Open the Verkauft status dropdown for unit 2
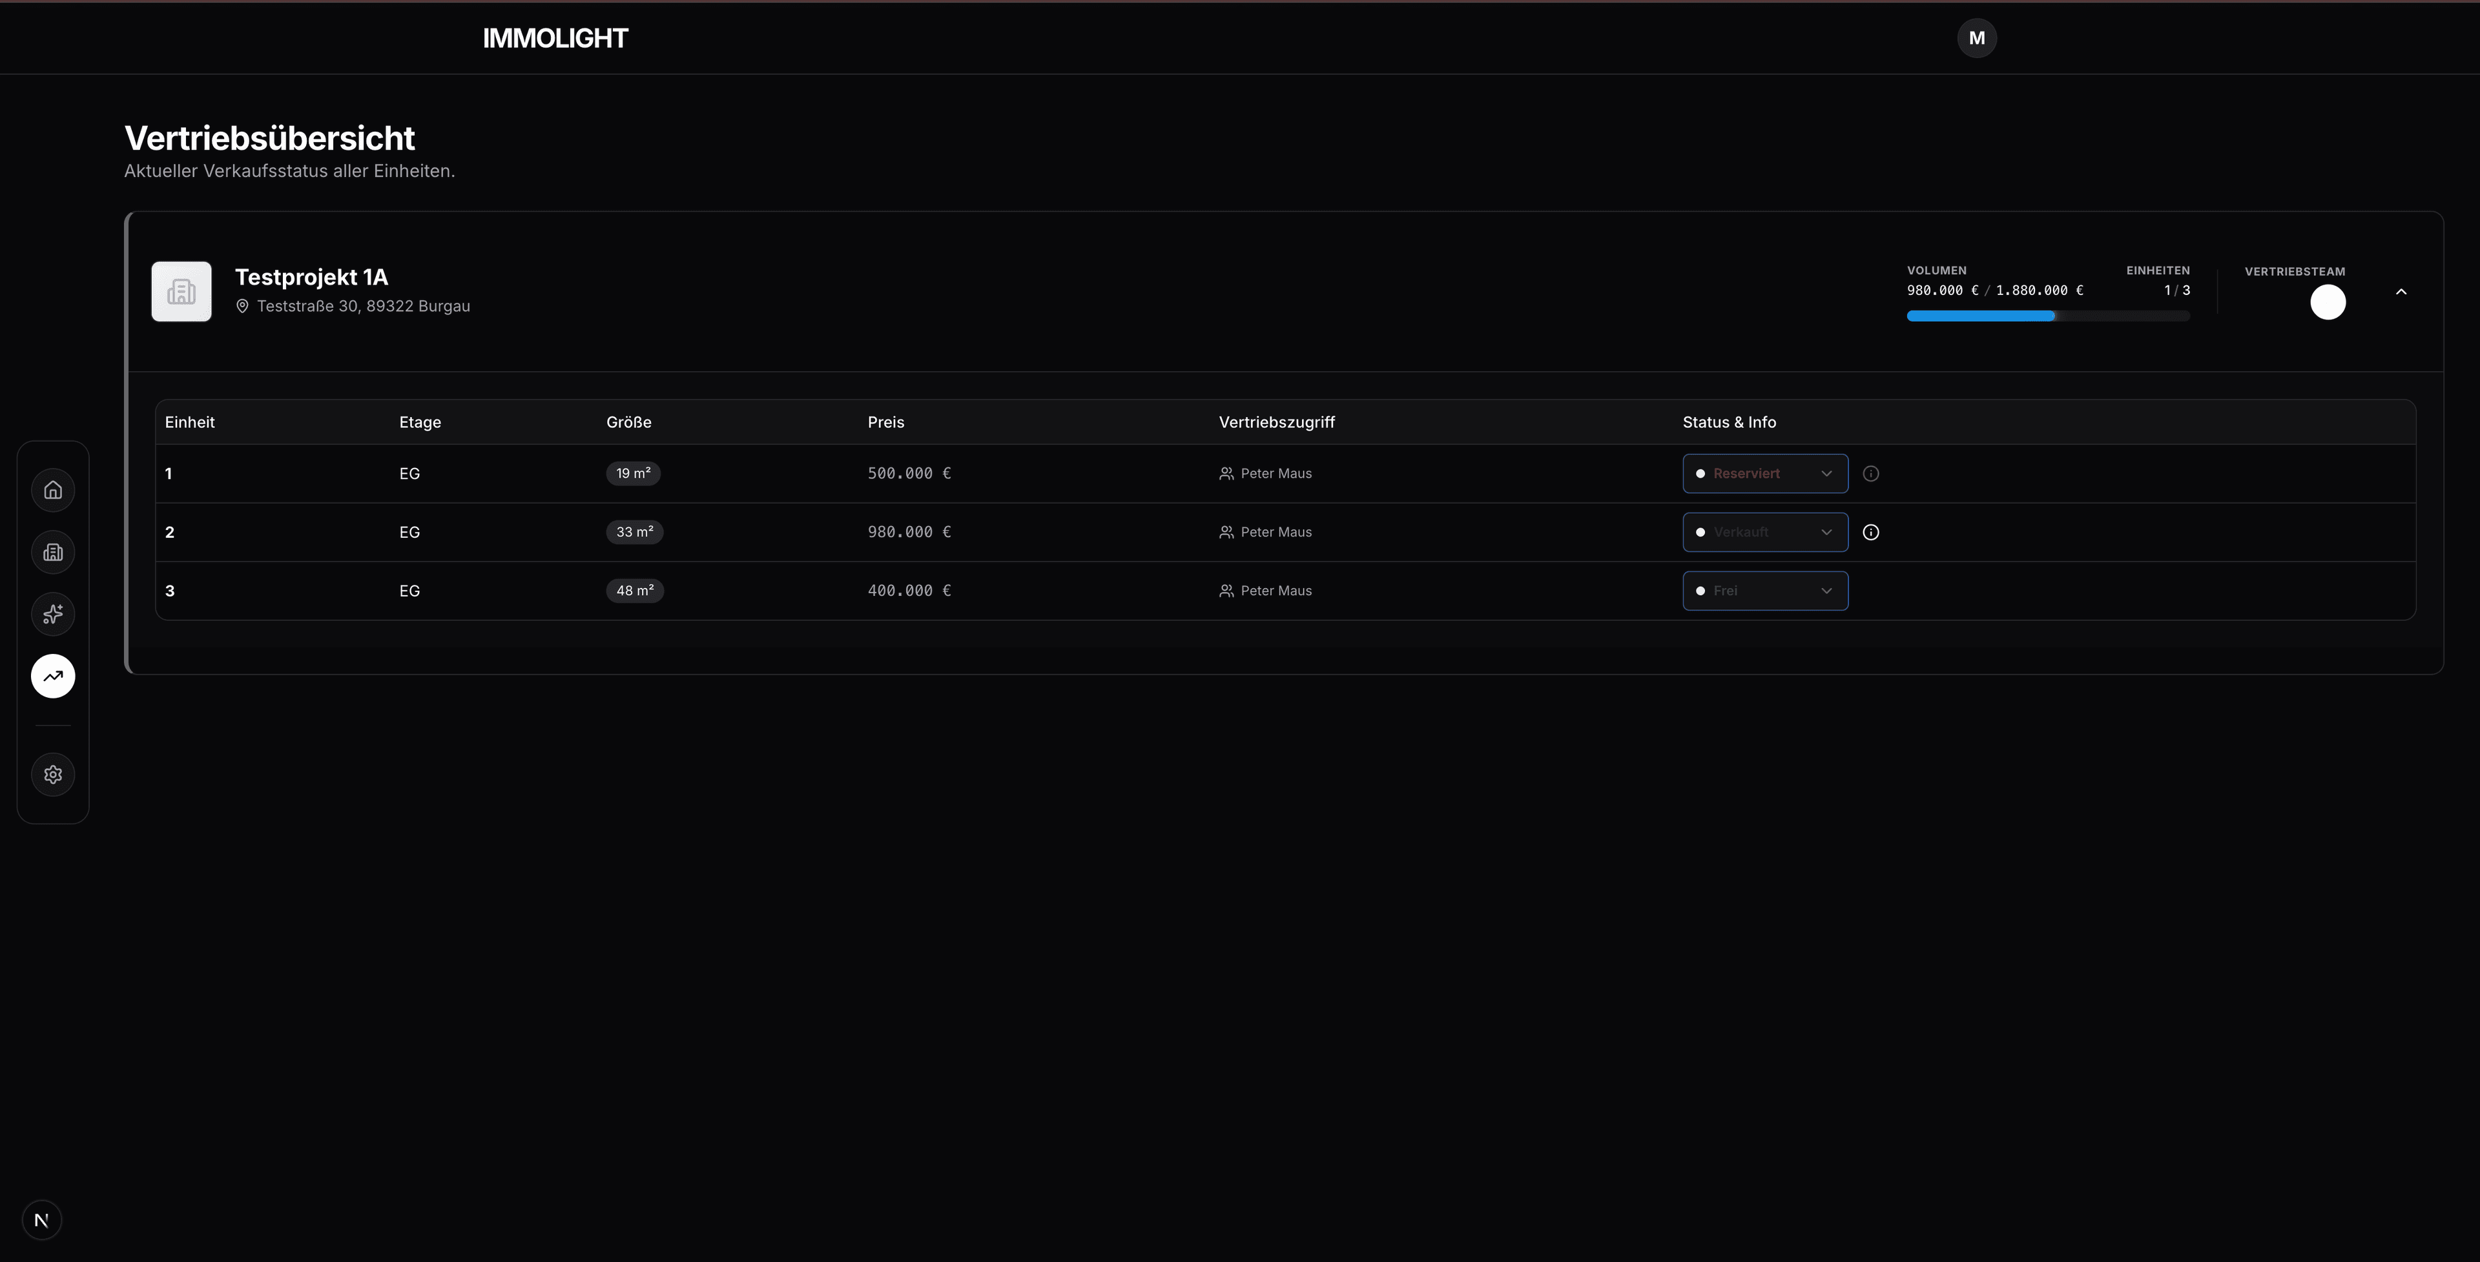The image size is (2480, 1262). click(1764, 533)
